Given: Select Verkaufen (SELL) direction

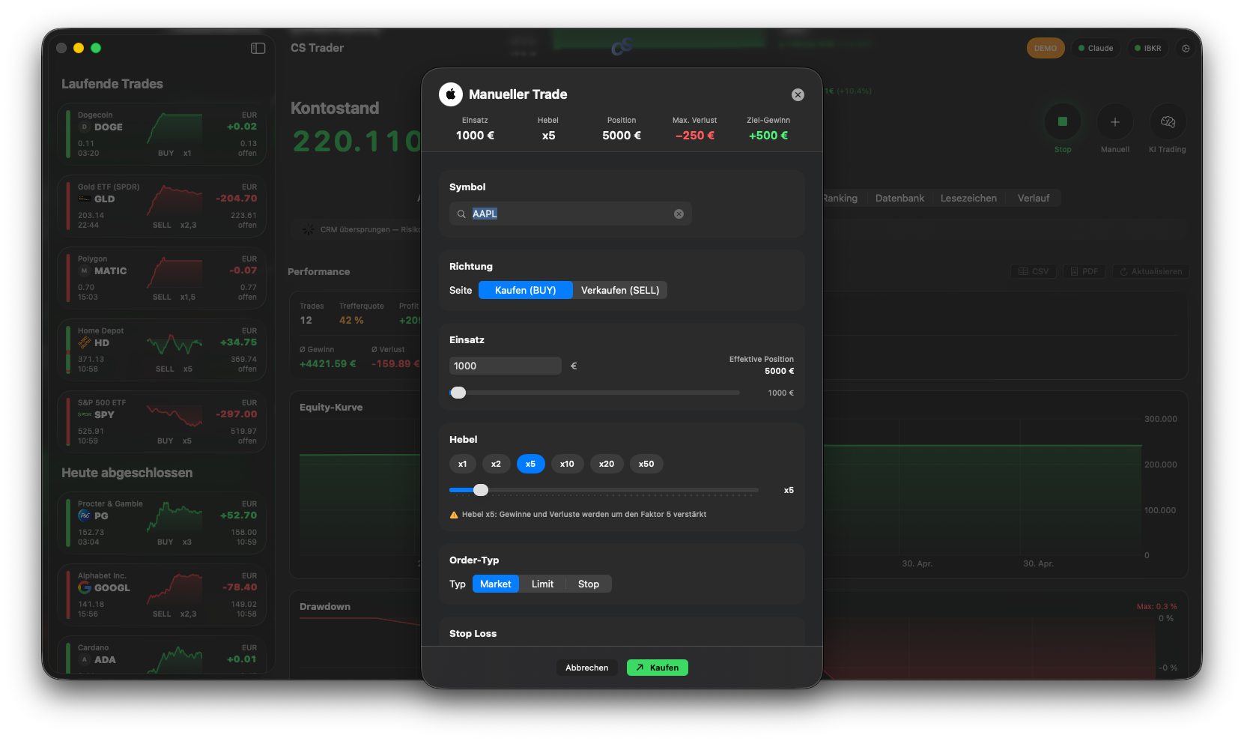Looking at the screenshot, I should 620,290.
